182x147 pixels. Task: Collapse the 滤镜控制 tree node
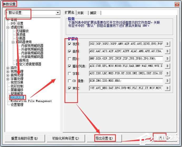pos(8,27)
